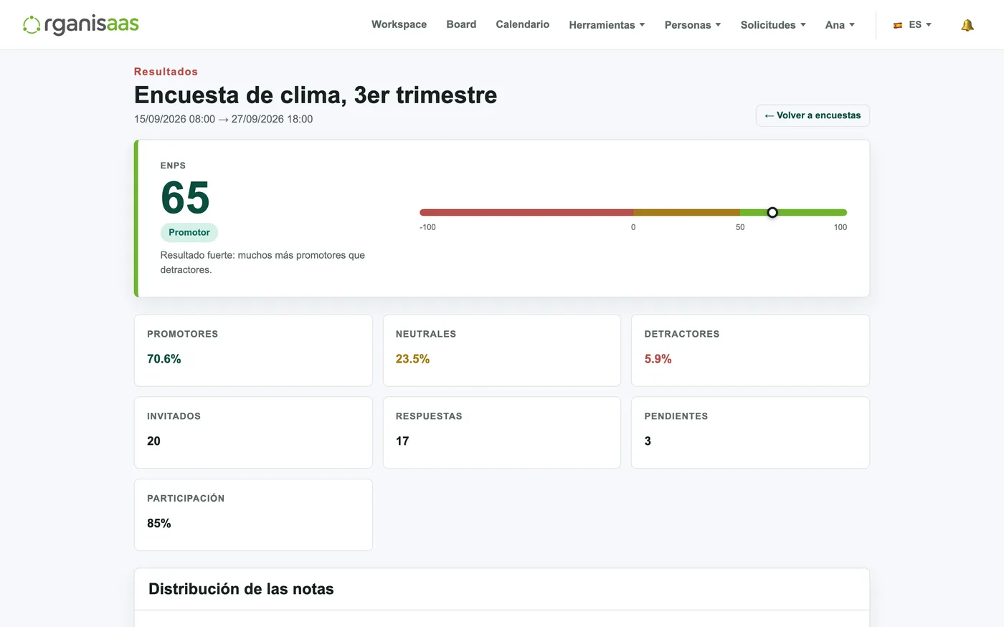Screen dimensions: 1004x627
Task: Click the Spanish flag icon
Action: coord(898,25)
